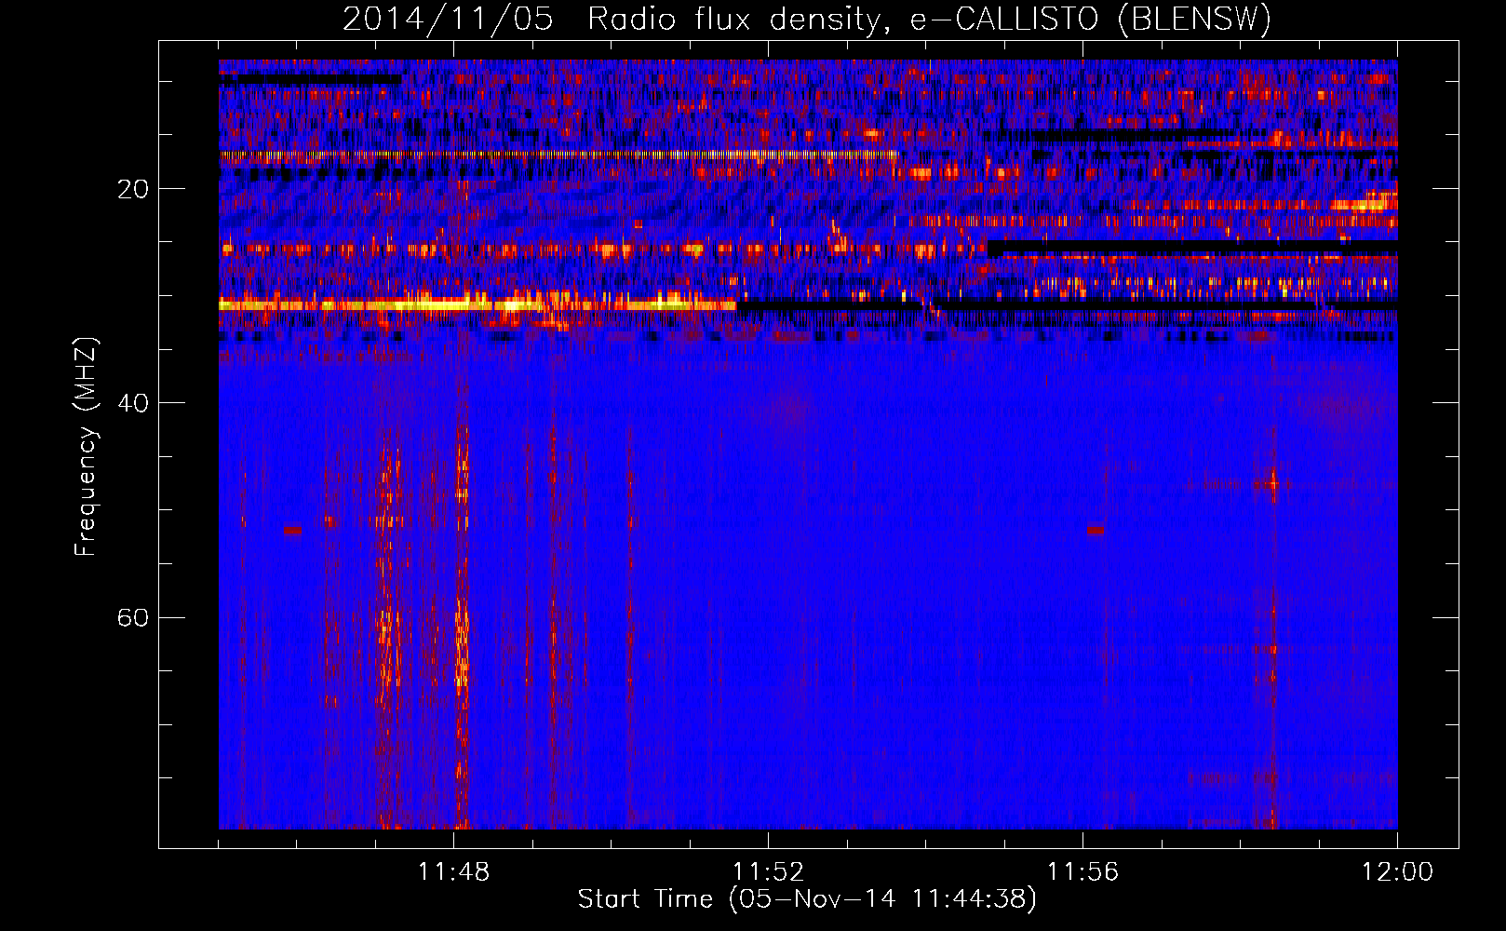Click the 11:52 time tick label
1506x931 pixels.
click(x=768, y=872)
